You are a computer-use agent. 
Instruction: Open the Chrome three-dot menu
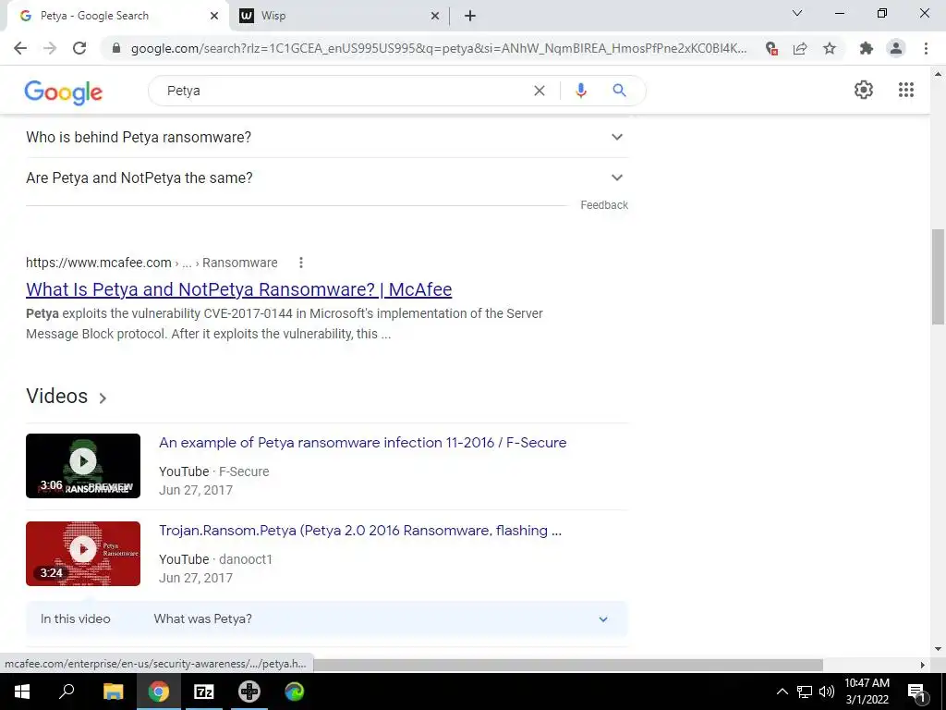[x=926, y=48]
